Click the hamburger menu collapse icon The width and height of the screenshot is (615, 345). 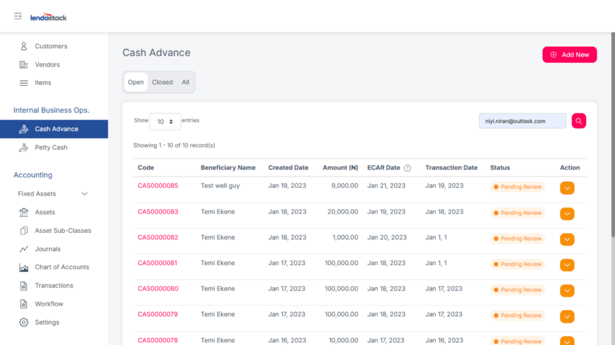click(x=18, y=16)
